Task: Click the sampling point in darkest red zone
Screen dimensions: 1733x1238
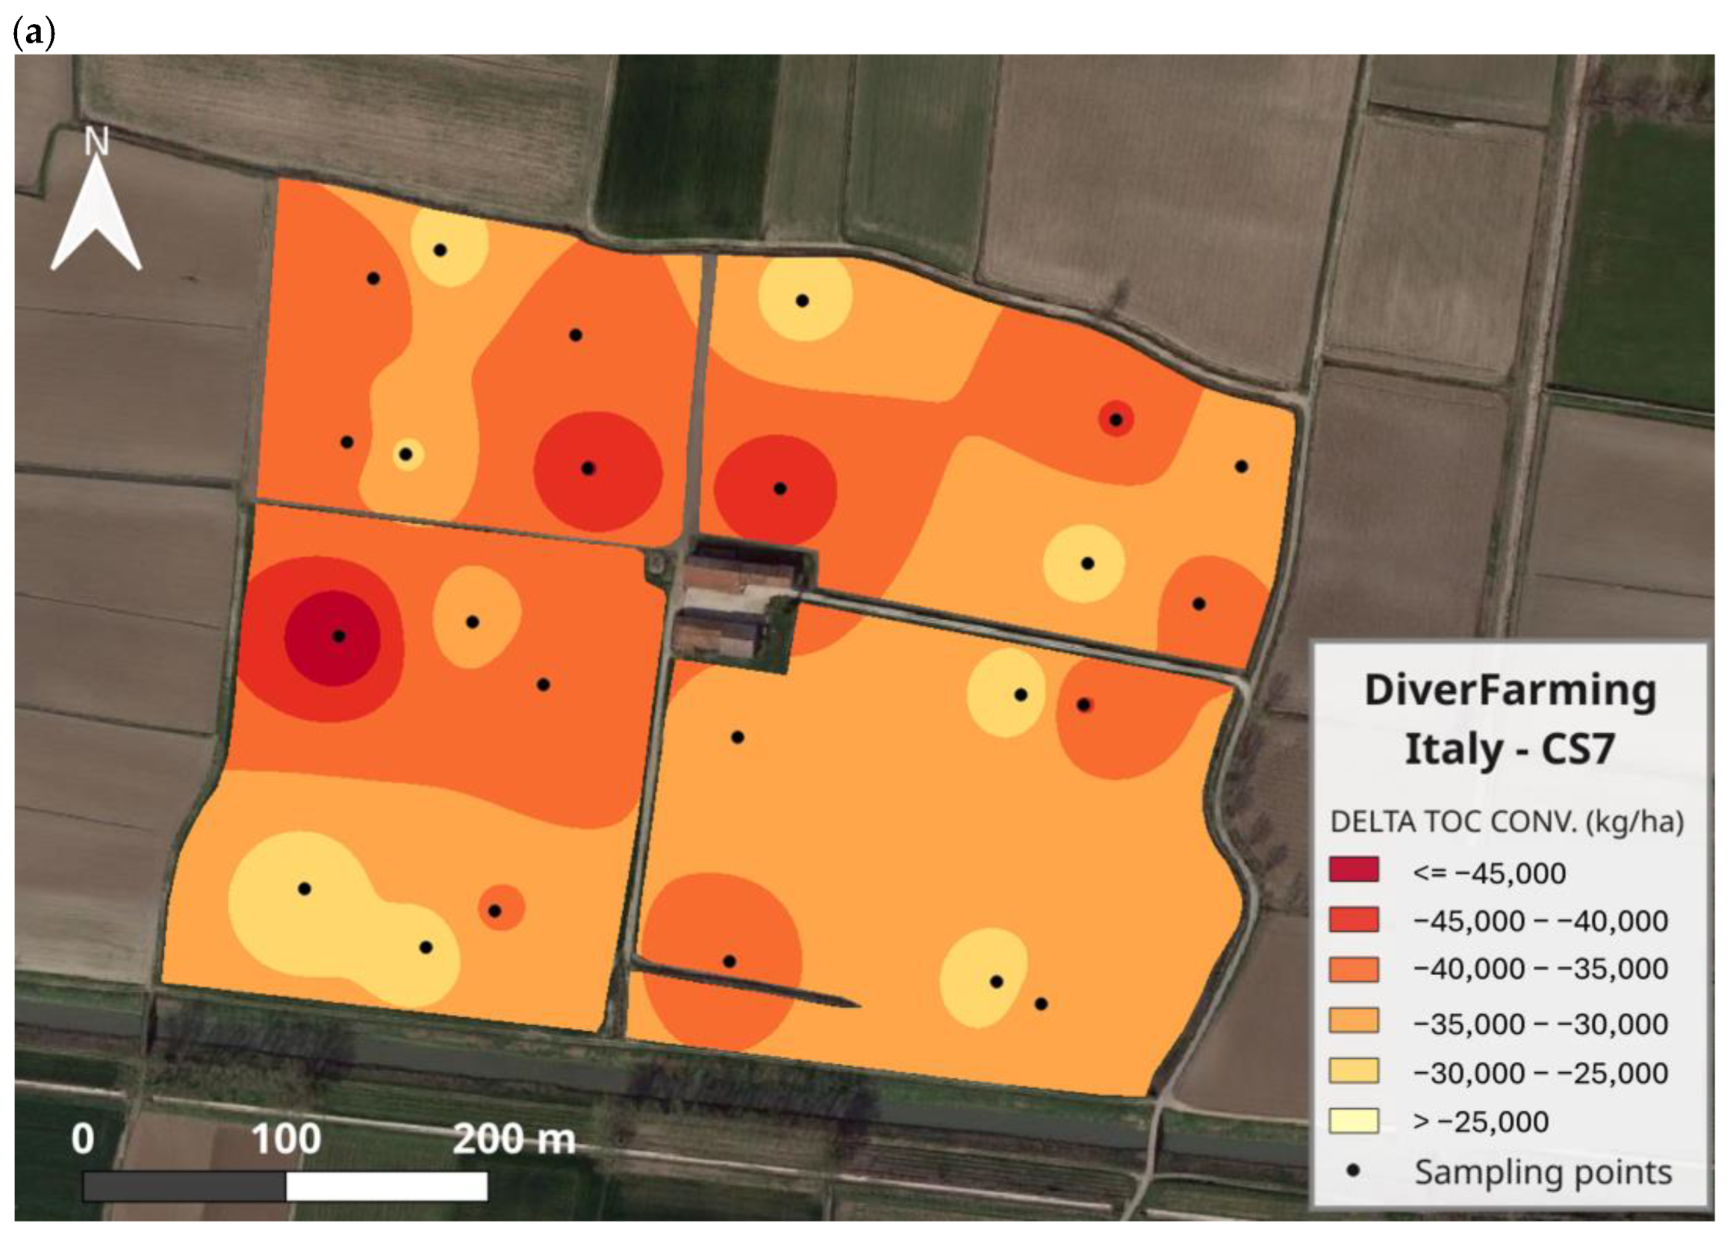Action: (x=339, y=635)
